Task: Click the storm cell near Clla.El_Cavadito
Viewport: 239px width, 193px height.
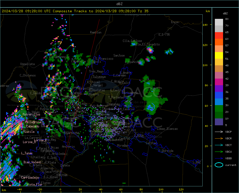Action: [150, 50]
